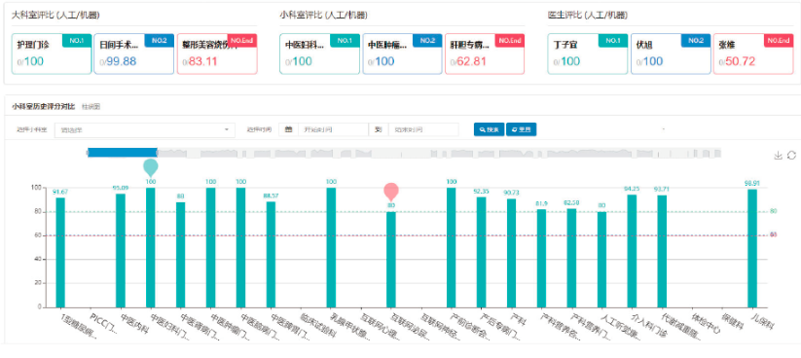
Task: Click the 医生评比 section heading
Action: tap(588, 16)
